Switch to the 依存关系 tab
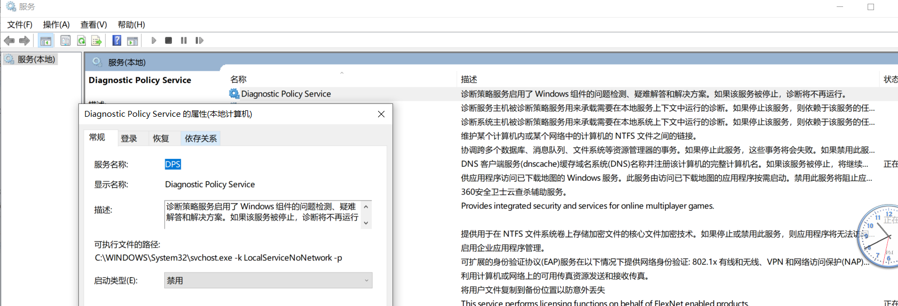898x306 pixels. pyautogui.click(x=201, y=139)
